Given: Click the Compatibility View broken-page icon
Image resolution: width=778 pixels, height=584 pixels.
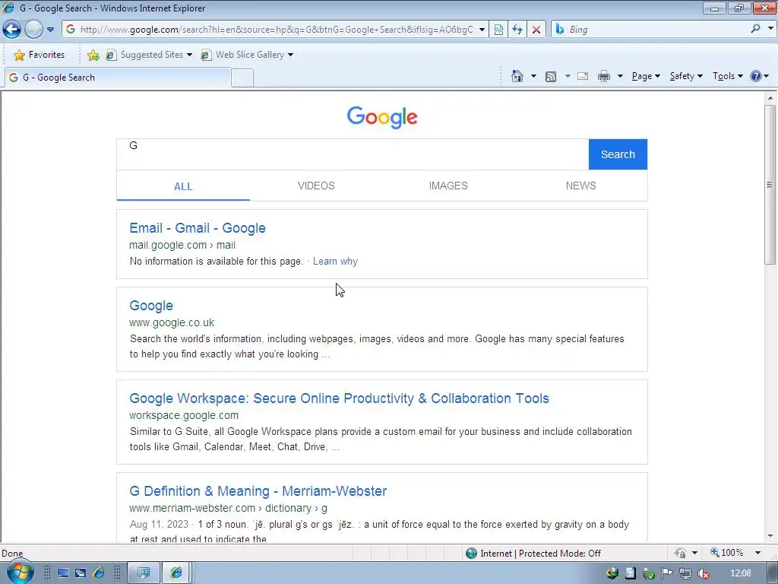Looking at the screenshot, I should click(x=498, y=30).
